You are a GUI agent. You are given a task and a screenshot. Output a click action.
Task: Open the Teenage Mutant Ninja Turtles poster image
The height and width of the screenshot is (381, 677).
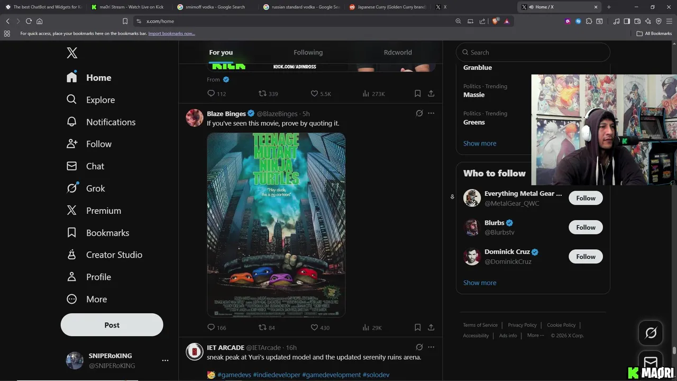(x=276, y=224)
